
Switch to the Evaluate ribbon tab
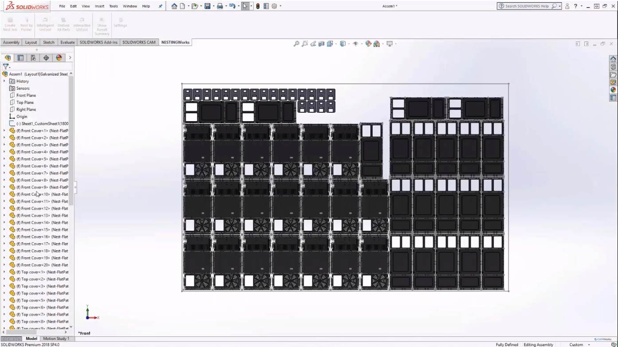pos(67,43)
